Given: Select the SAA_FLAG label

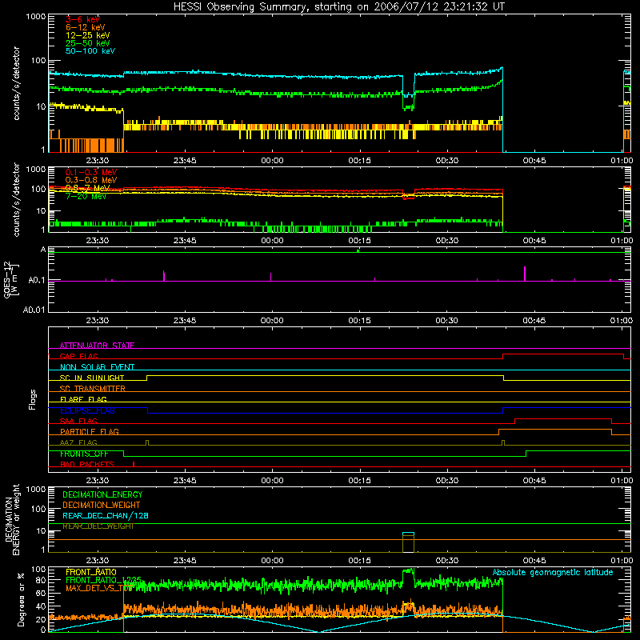Looking at the screenshot, I should [78, 422].
